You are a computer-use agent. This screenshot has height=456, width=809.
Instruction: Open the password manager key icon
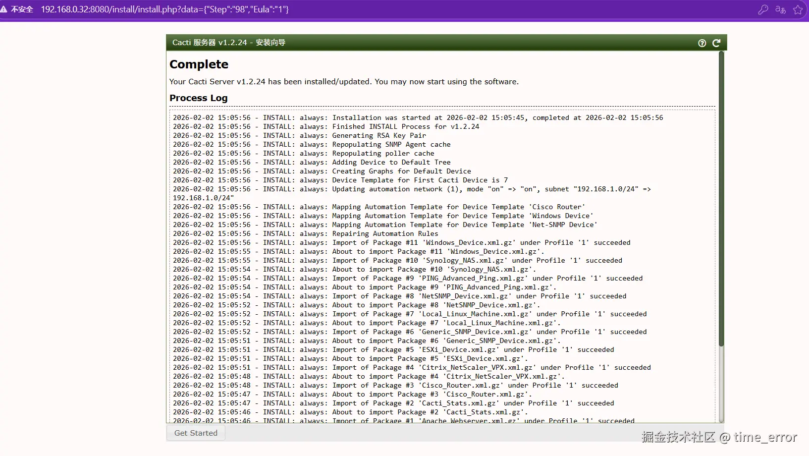763,9
